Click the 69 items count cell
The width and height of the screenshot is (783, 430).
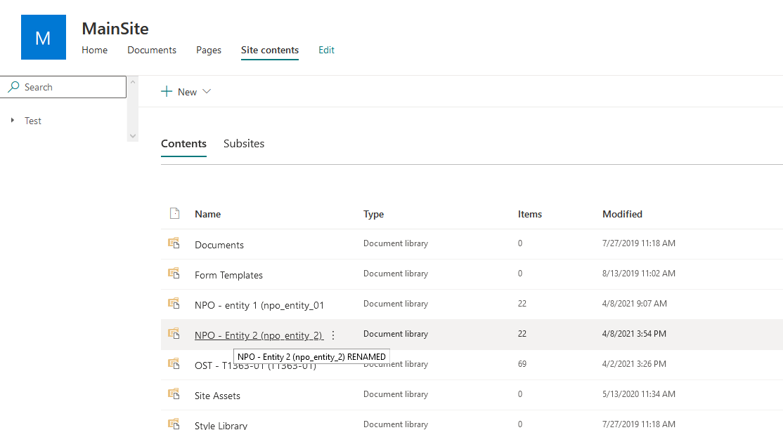coord(522,364)
